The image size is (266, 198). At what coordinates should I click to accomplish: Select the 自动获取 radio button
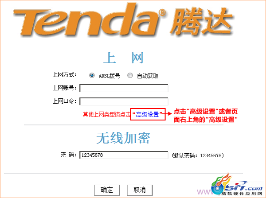coord(130,75)
